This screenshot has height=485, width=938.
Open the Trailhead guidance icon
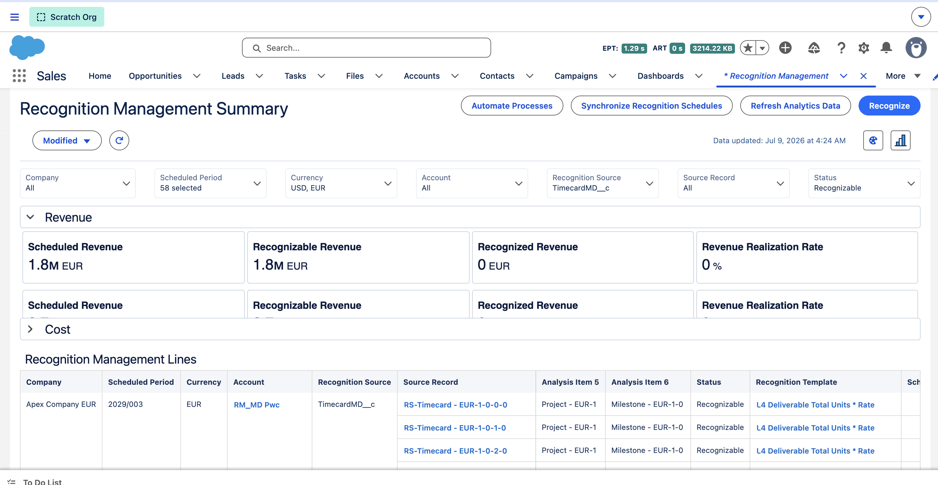click(814, 48)
